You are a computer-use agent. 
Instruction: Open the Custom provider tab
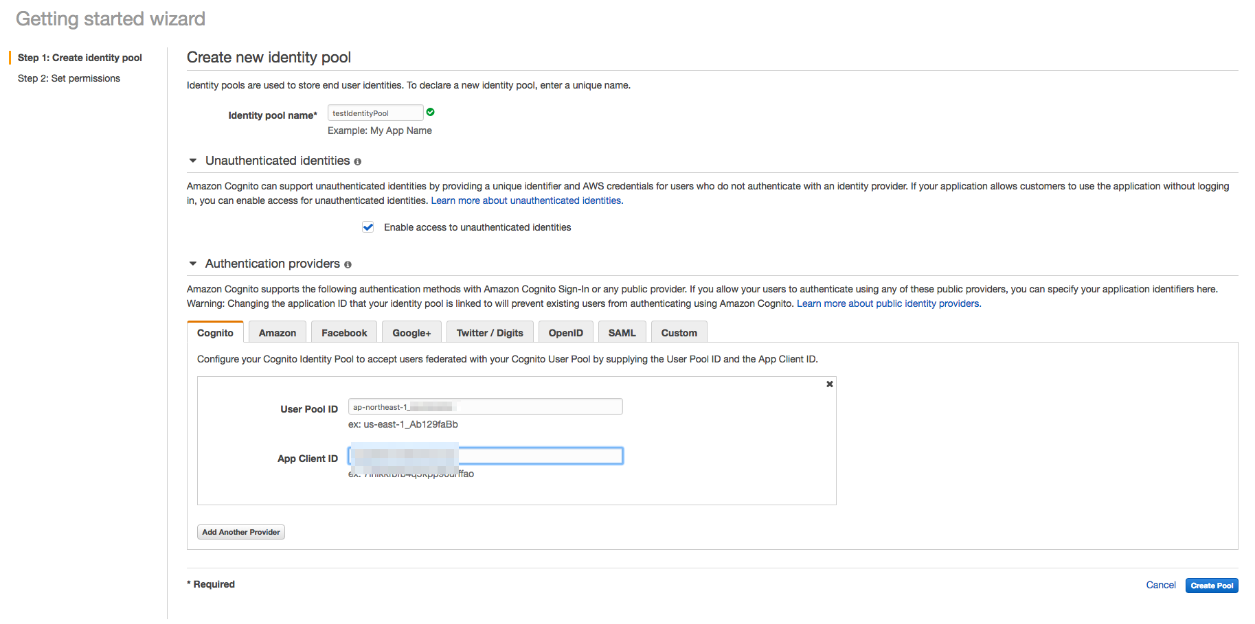coord(679,333)
